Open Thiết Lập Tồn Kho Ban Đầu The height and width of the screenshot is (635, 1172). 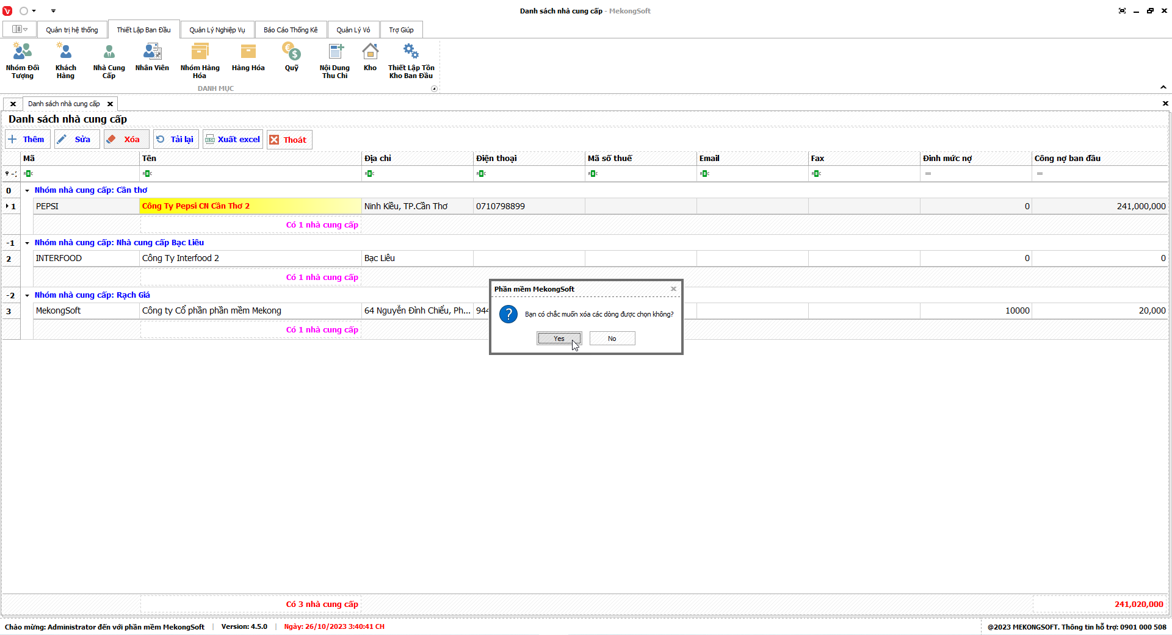pos(411,60)
